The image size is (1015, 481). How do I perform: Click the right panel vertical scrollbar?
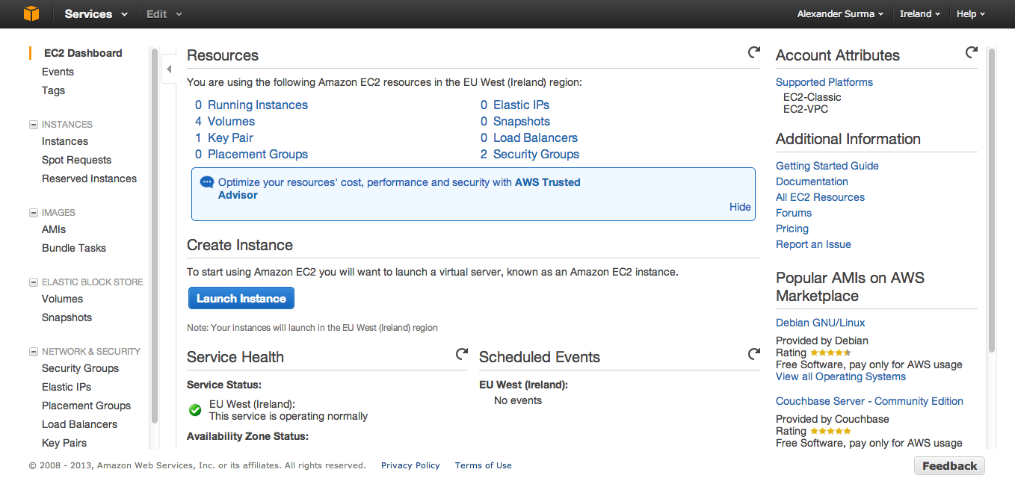pos(992,200)
